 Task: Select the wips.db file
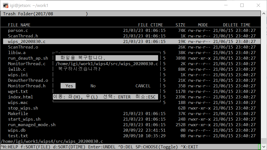(x=17, y=130)
